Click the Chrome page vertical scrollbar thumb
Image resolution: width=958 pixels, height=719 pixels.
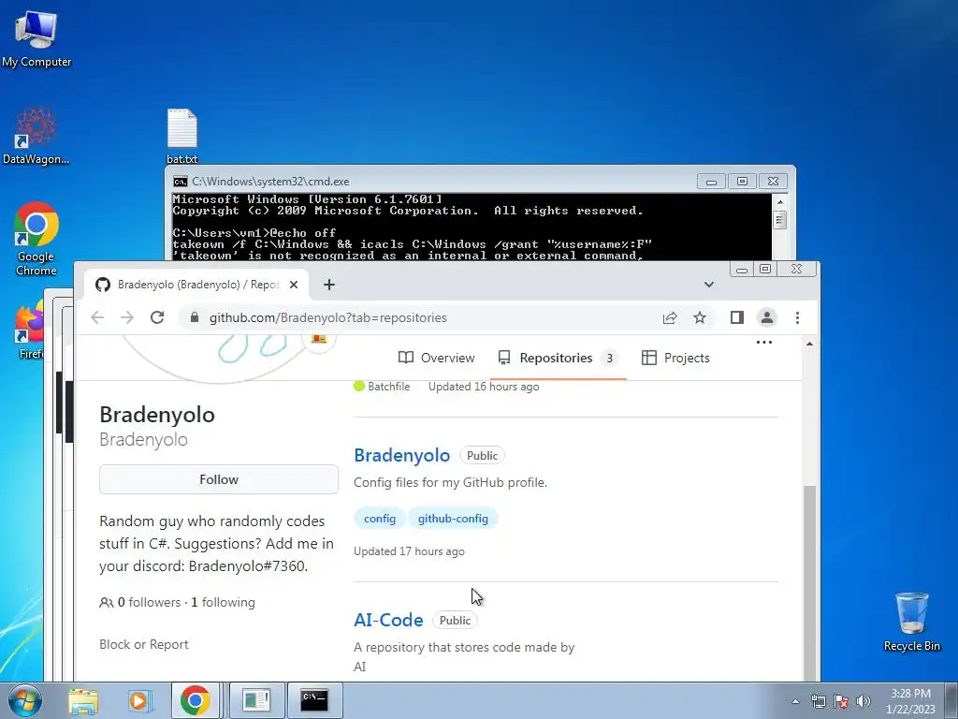click(809, 582)
